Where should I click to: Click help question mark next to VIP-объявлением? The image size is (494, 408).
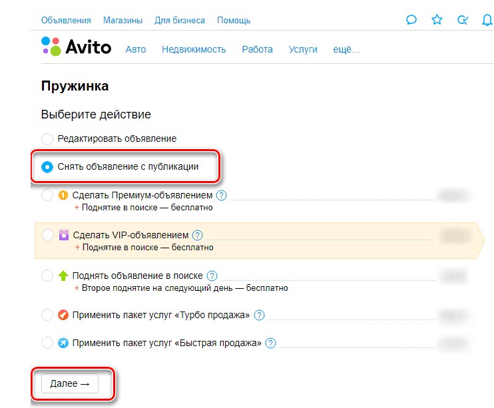coord(198,235)
